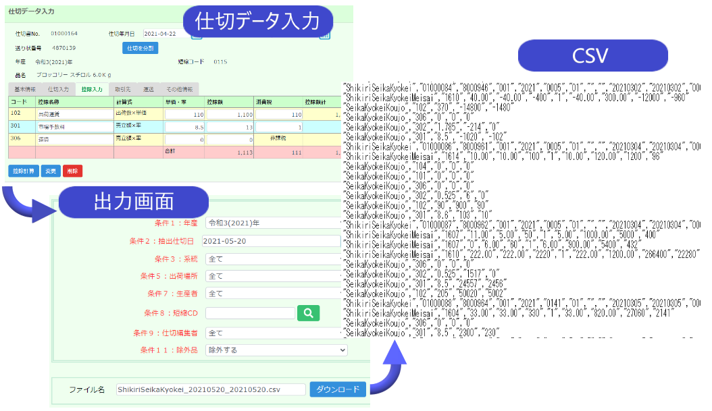The width and height of the screenshot is (712, 411).
Task: Click the calendar icon at far right
Action: (x=325, y=34)
